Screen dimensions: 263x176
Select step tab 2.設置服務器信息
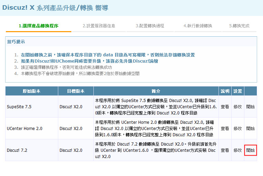coord(99,26)
